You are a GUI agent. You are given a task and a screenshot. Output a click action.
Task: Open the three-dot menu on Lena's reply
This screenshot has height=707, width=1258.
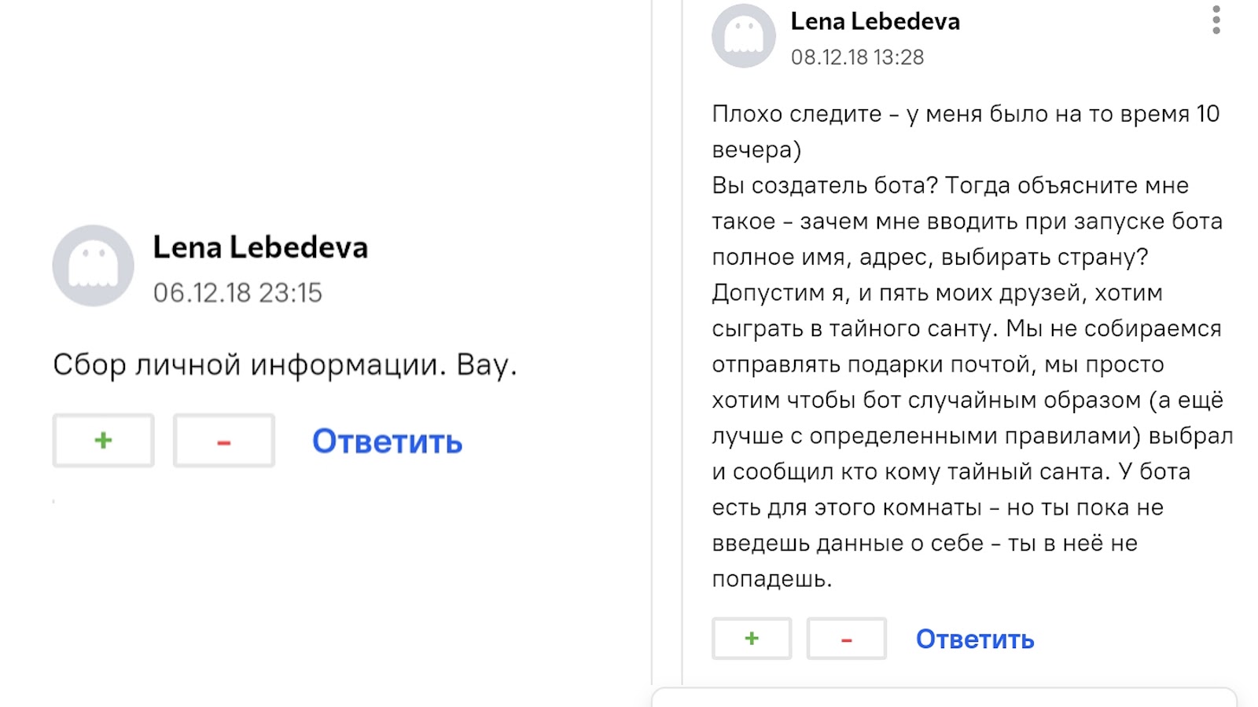[x=1216, y=20]
